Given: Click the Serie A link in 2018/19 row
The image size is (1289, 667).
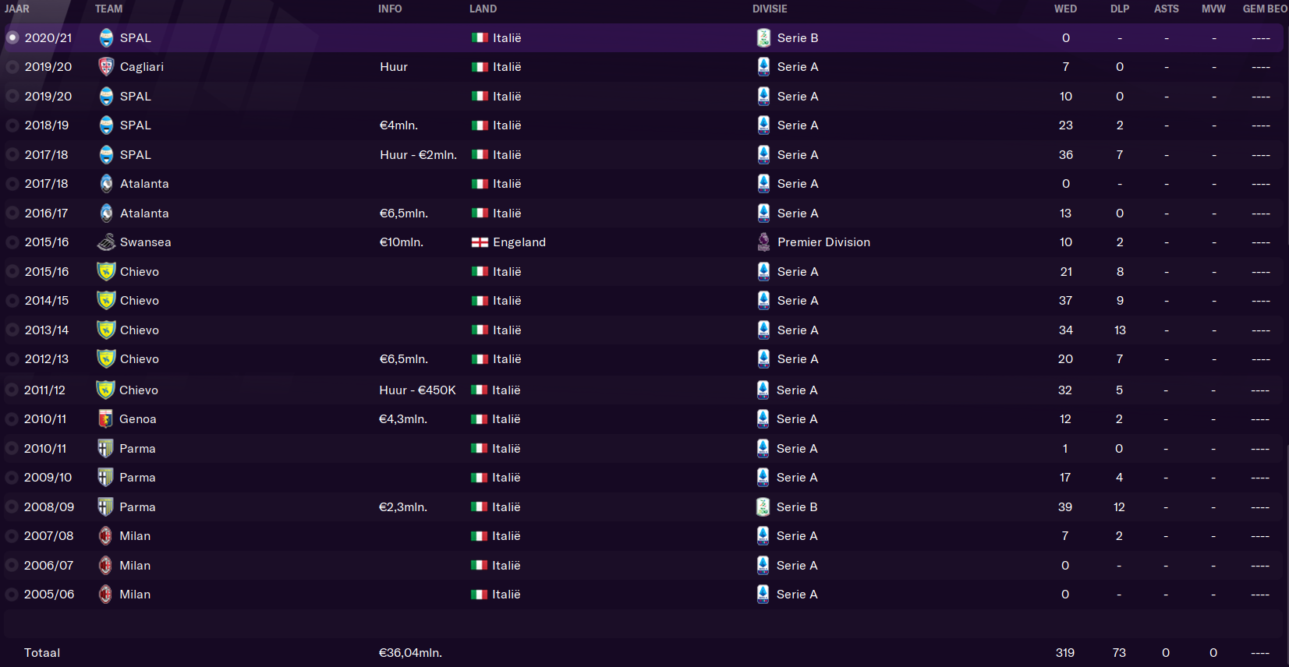Looking at the screenshot, I should point(798,125).
